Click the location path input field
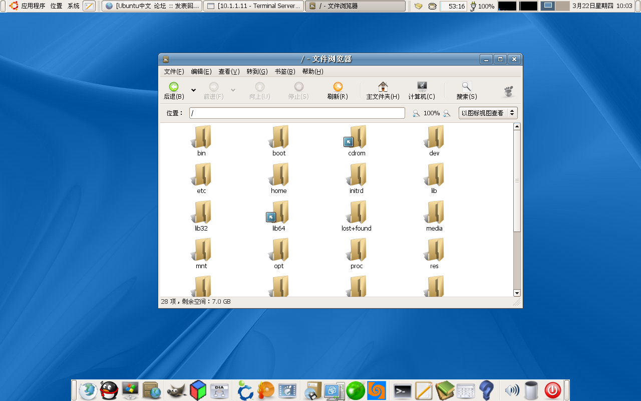641x401 pixels. click(297, 113)
